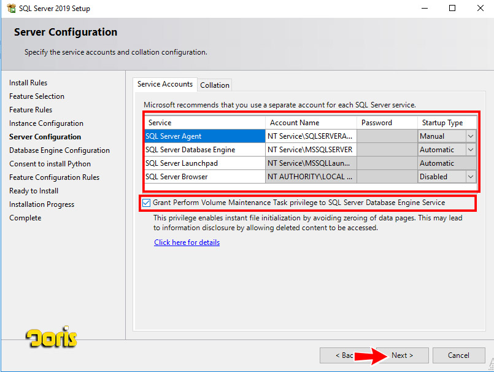Viewport: 494px width, 372px height.
Task: Open the Click here for details link
Action: coord(187,242)
